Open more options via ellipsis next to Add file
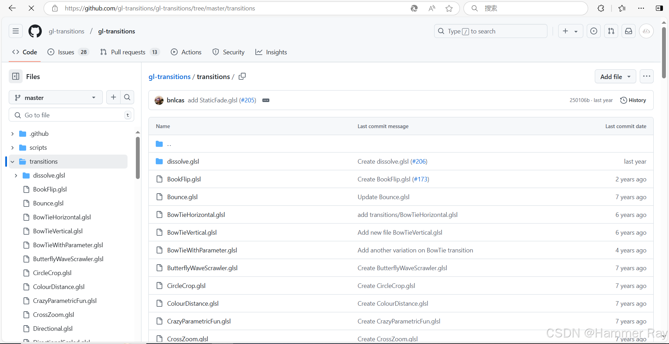The image size is (669, 344). click(x=647, y=76)
